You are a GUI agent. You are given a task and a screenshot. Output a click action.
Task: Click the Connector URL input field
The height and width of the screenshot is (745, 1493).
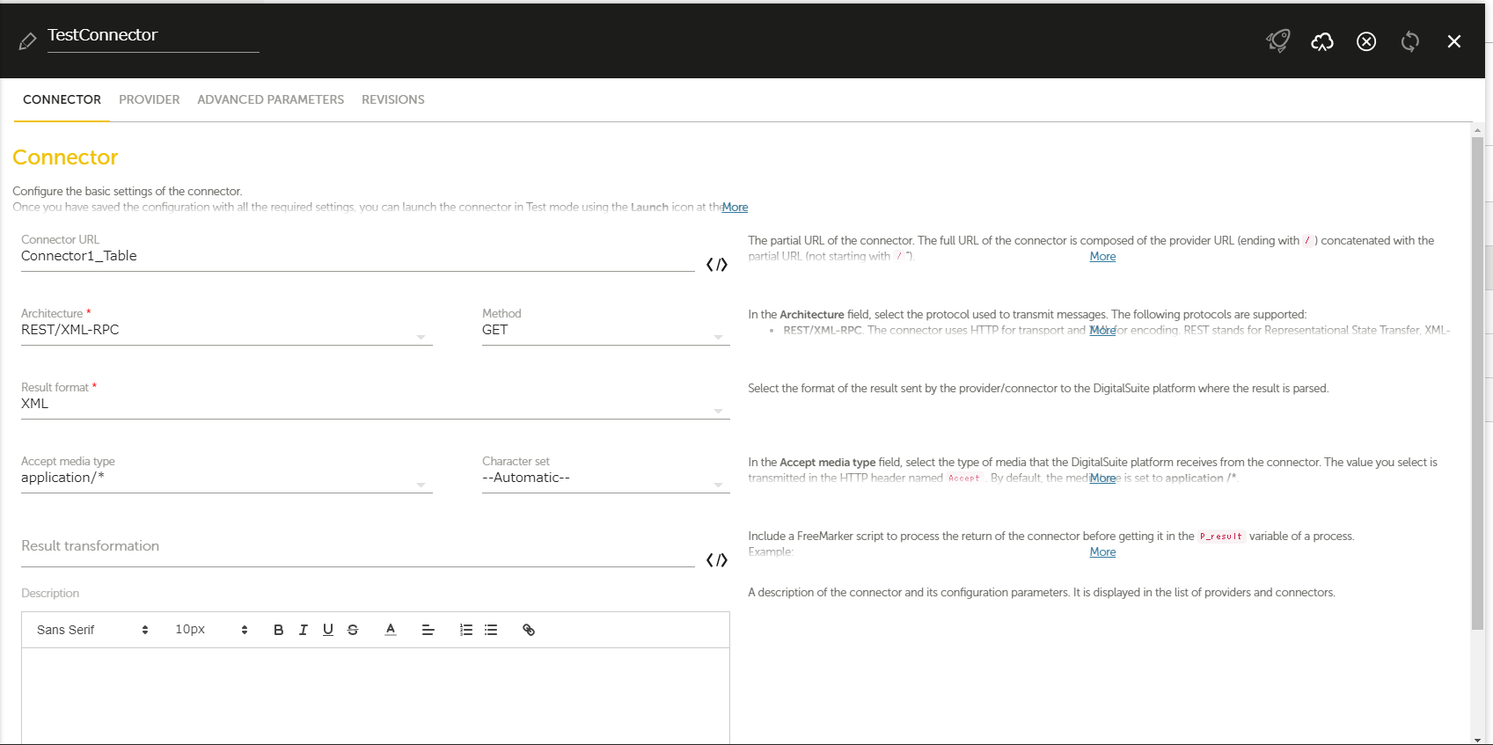356,256
